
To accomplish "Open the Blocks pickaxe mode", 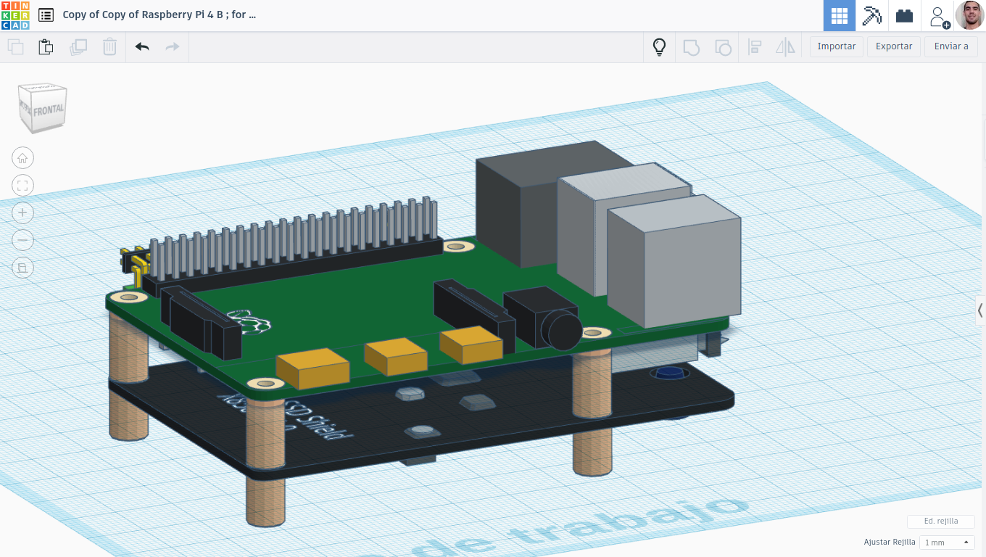I will [872, 15].
